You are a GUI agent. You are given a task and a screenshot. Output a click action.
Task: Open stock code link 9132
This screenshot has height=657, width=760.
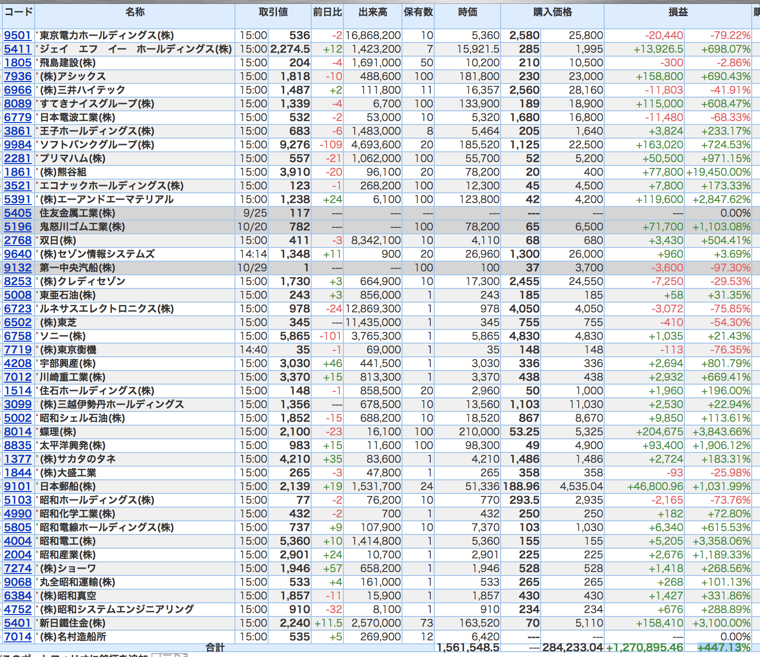[x=18, y=267]
